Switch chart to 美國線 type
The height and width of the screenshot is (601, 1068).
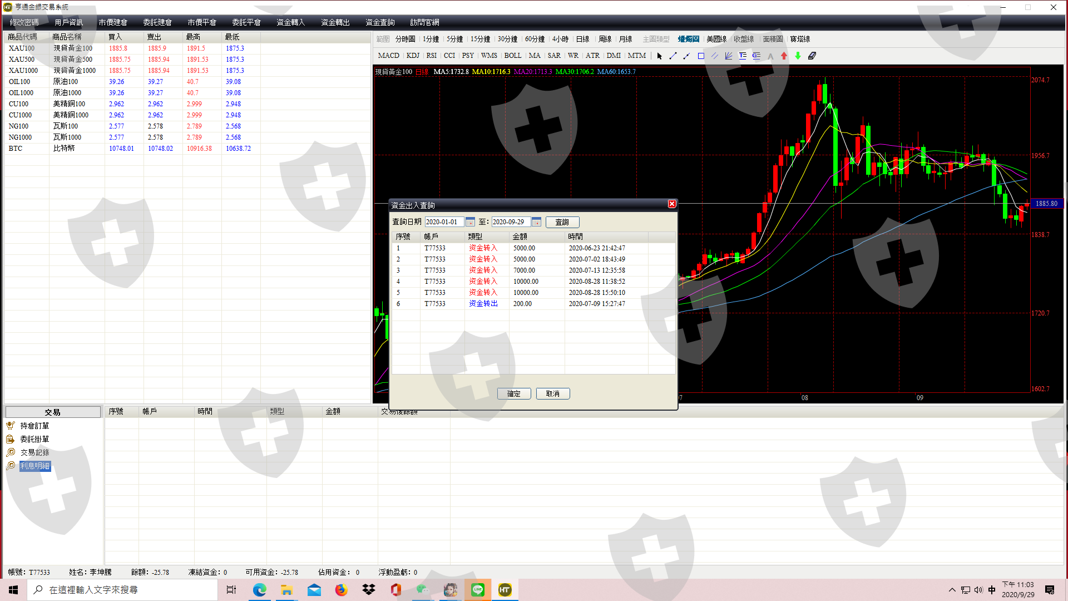pos(716,39)
